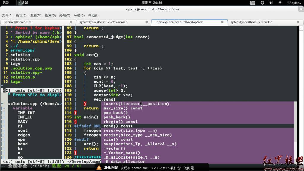The width and height of the screenshot is (304, 171).
Task: Choose _M_allocate(size_t __n) completion
Action: (198, 157)
